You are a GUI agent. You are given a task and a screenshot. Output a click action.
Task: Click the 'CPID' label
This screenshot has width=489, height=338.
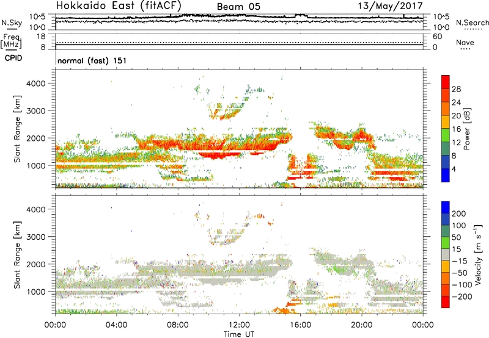[x=13, y=58]
